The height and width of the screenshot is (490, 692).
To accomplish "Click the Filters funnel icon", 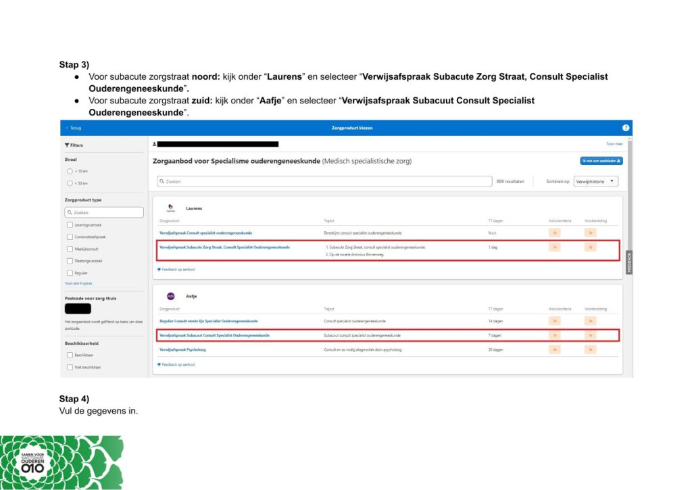I will point(67,145).
